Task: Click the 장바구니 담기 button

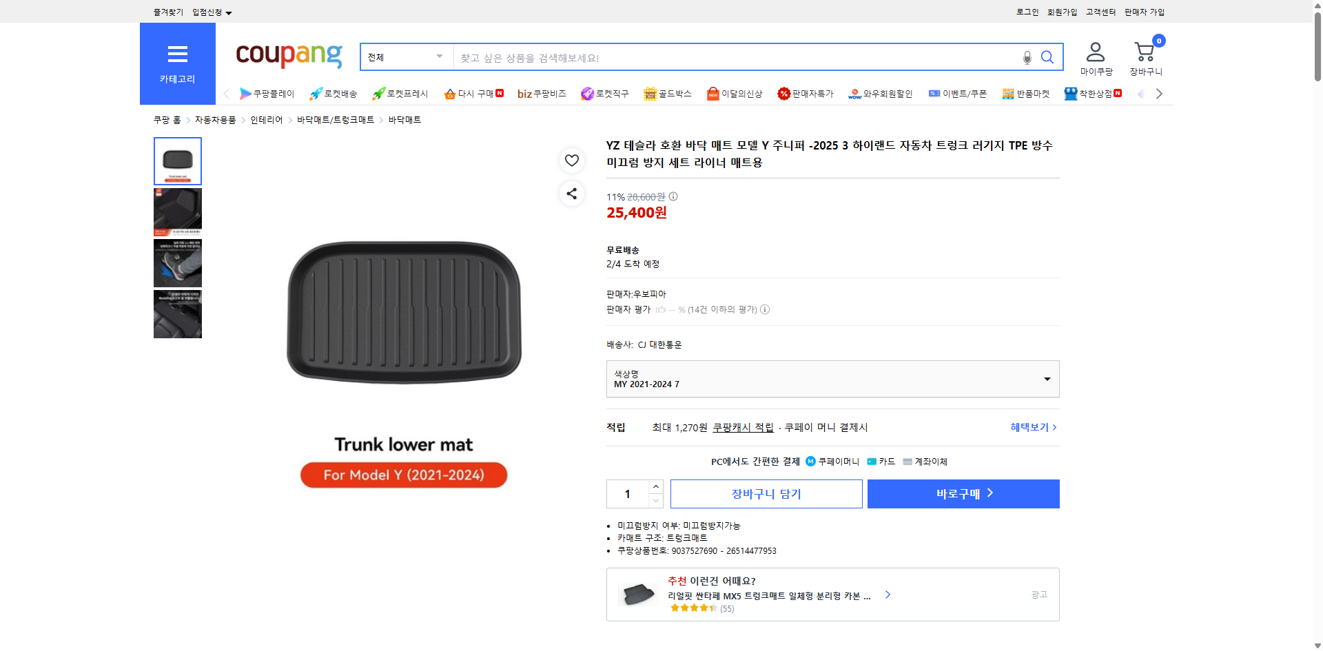Action: pos(766,494)
